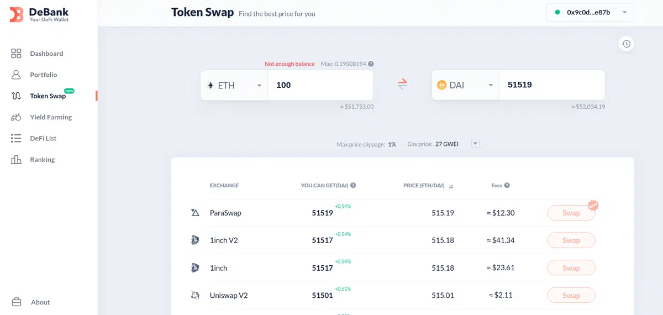Click the green wallet connection status dot
This screenshot has height=315, width=663.
coord(557,12)
